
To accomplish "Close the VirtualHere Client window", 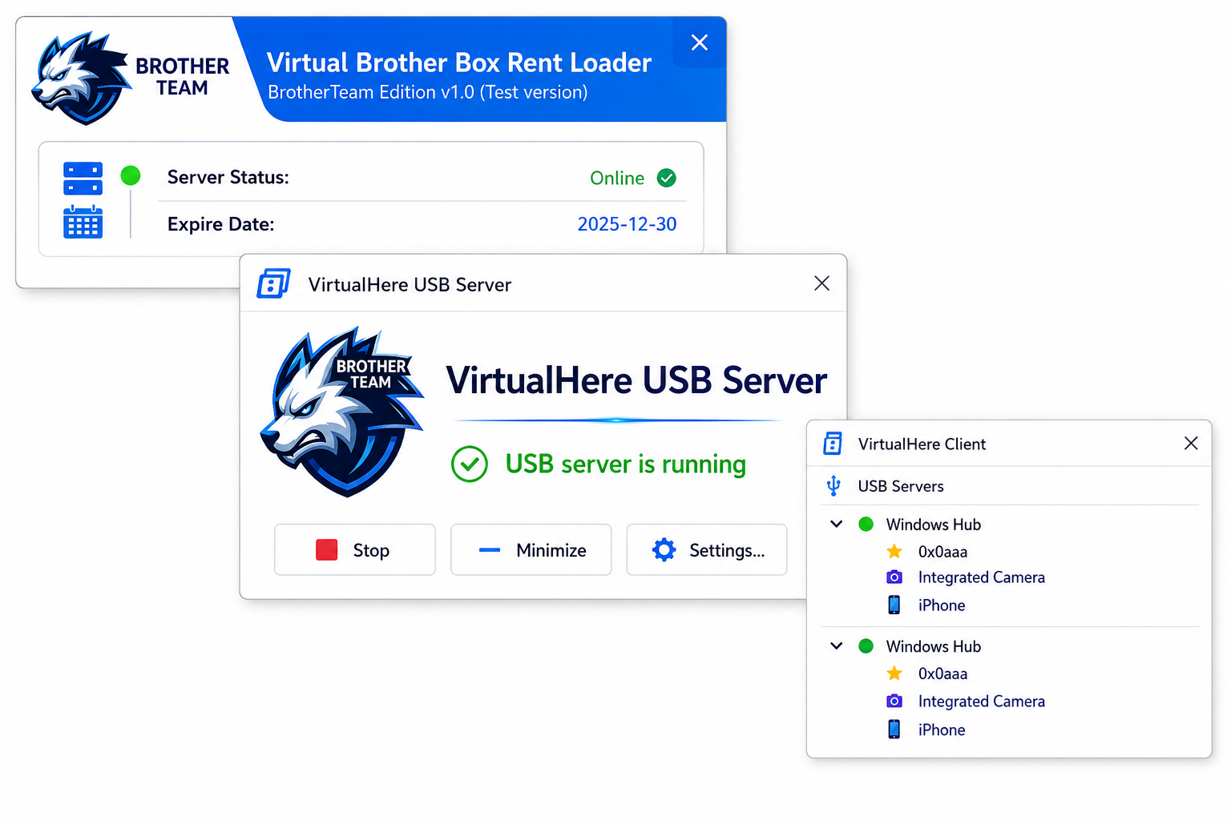I will tap(1191, 444).
